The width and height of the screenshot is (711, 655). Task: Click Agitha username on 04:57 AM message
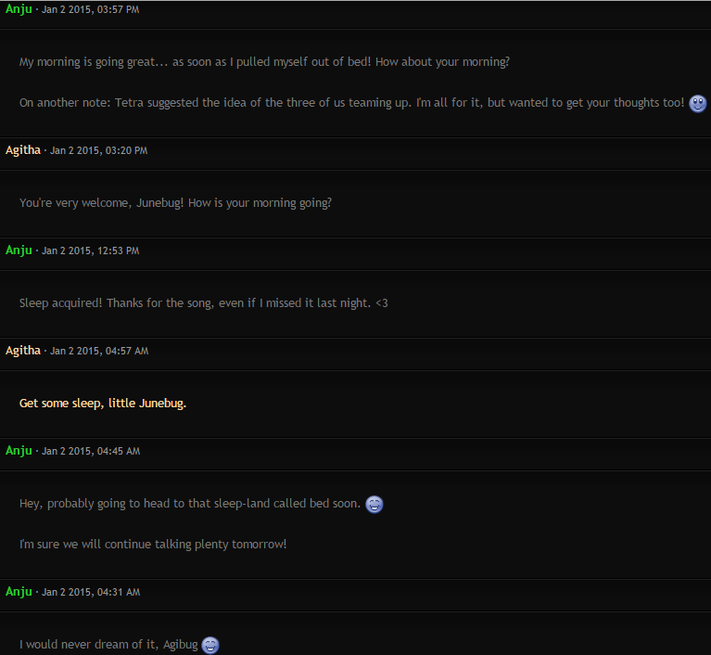tap(22, 351)
